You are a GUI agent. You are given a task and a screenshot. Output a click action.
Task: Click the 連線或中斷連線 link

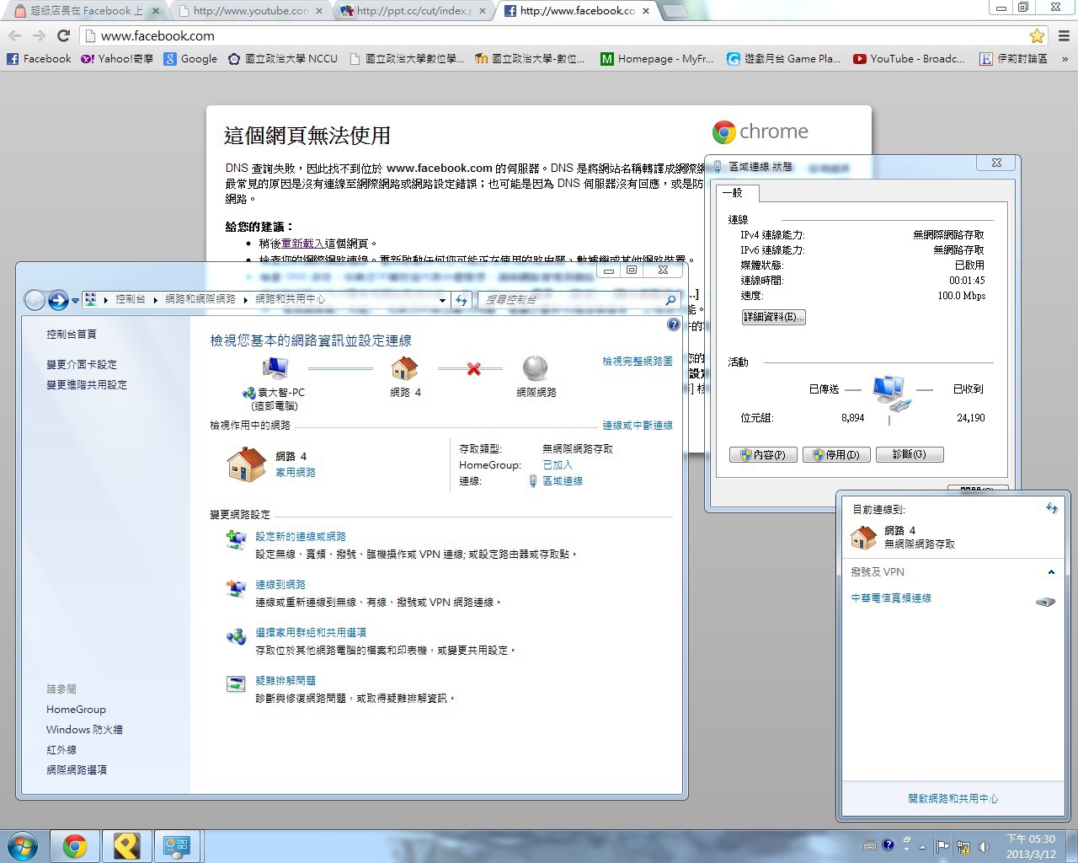point(638,426)
